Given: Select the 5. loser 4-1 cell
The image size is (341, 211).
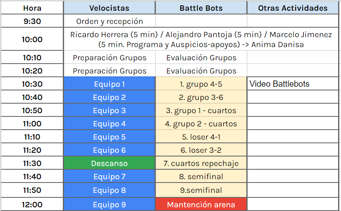Looking at the screenshot, I should click(201, 137).
